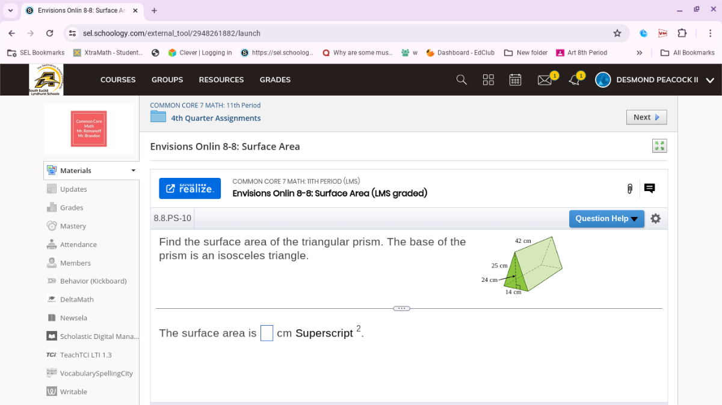Open the COURSES menu
722x405 pixels.
pos(118,79)
